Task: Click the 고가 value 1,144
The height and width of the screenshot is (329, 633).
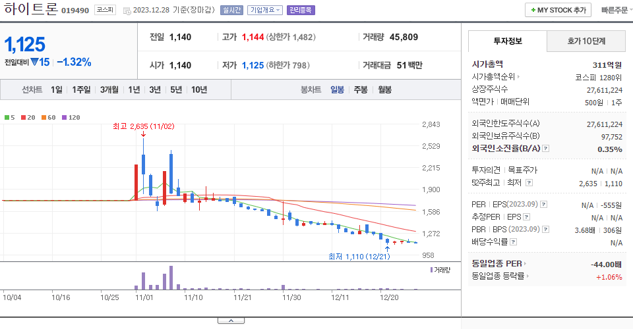Action: tap(253, 37)
